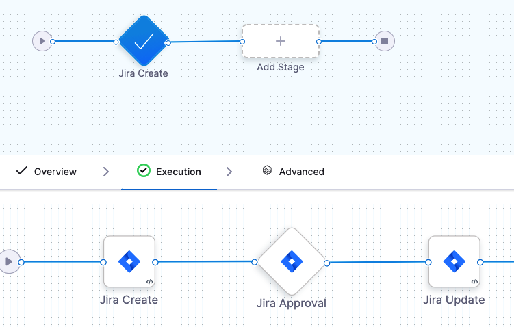This screenshot has width=514, height=327.
Task: Click the chevron after Overview
Action: 106,172
